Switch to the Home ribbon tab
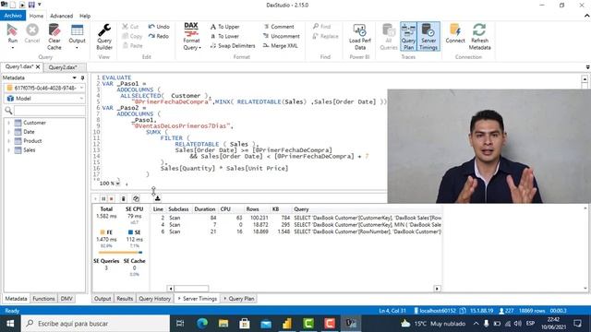591x332 pixels. [x=36, y=16]
